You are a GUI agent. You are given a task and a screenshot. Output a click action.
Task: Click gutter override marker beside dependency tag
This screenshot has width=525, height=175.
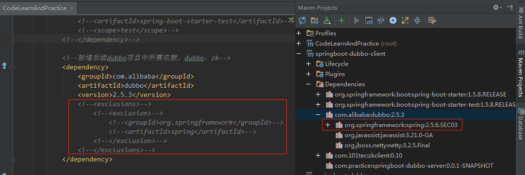pyautogui.click(x=4, y=66)
